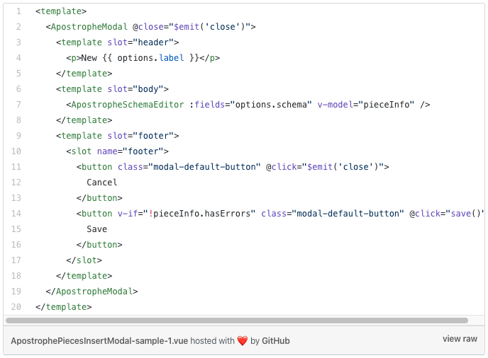
Task: Click the ApostropheSchemaEditor tag name
Action: tap(128, 105)
